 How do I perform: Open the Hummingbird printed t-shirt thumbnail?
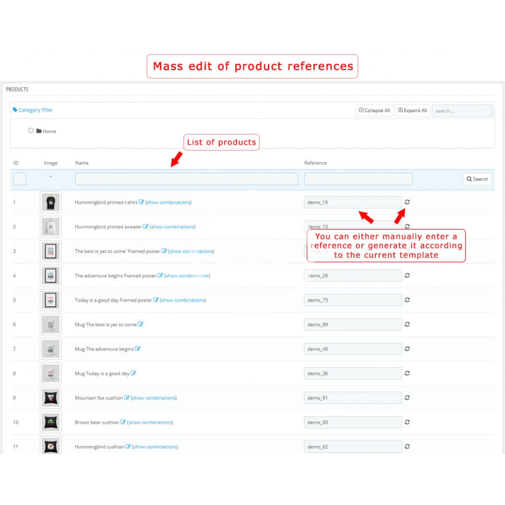coord(50,202)
